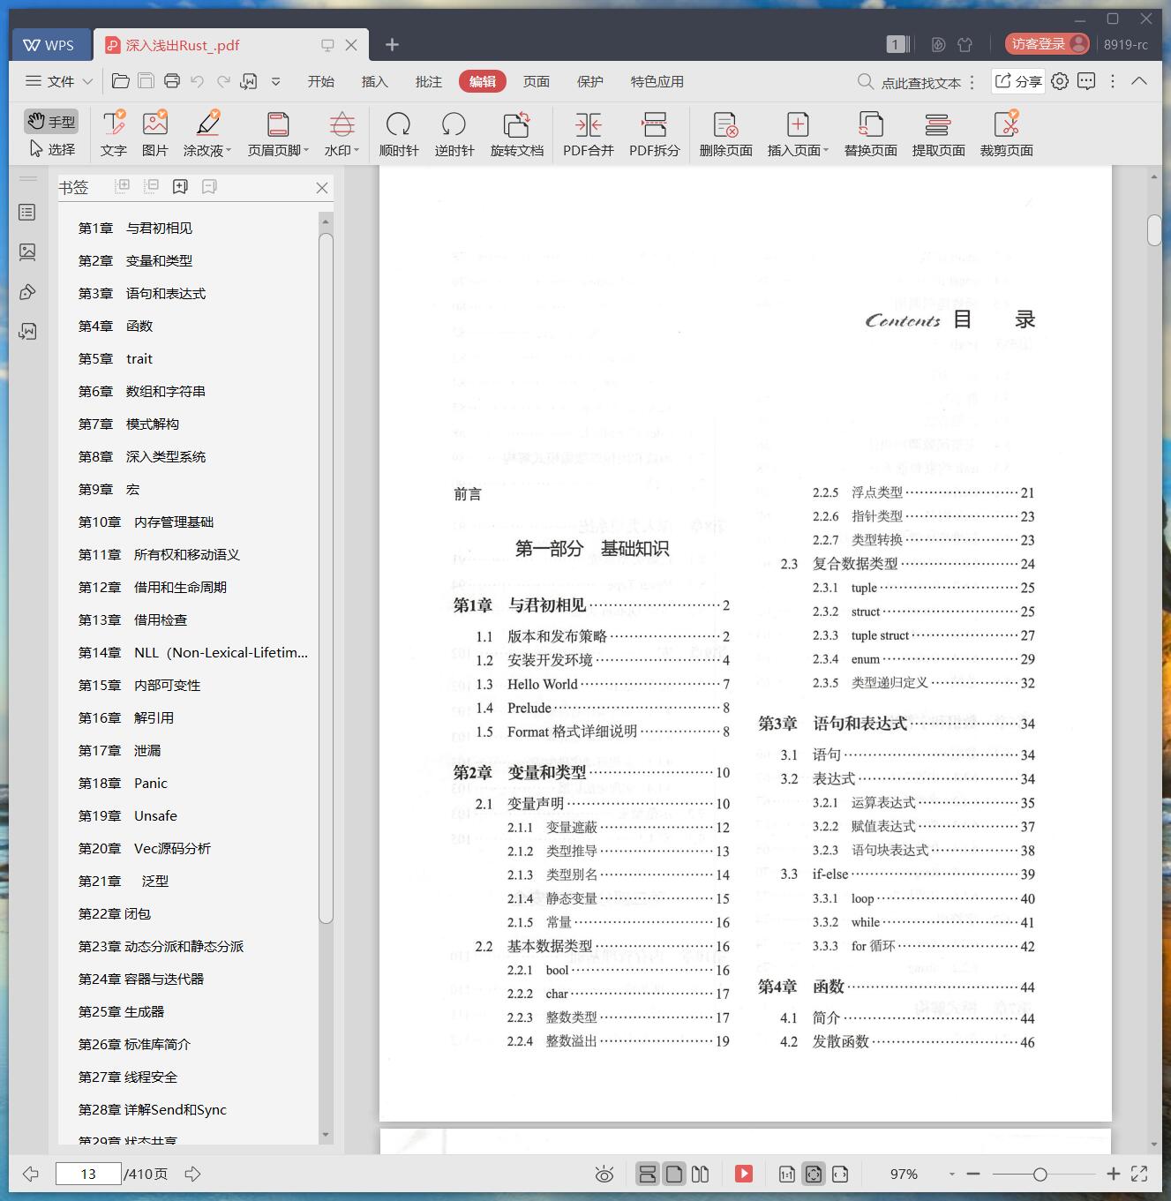
Task: Click the feedback message icon in toolbar
Action: tap(1086, 81)
